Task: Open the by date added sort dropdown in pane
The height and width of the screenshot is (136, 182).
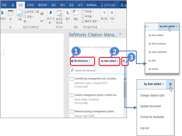Action: coord(109,61)
